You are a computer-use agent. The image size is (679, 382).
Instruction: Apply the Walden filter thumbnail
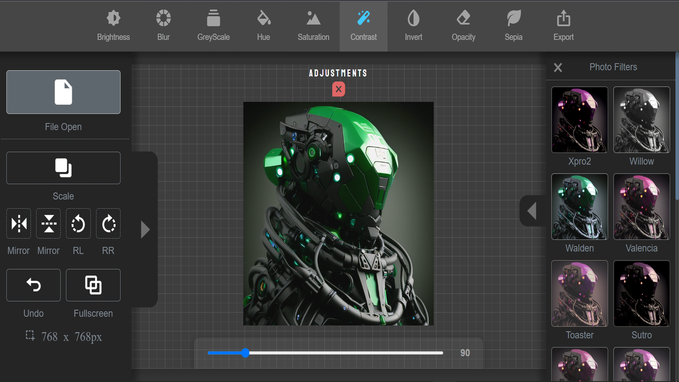click(x=579, y=206)
